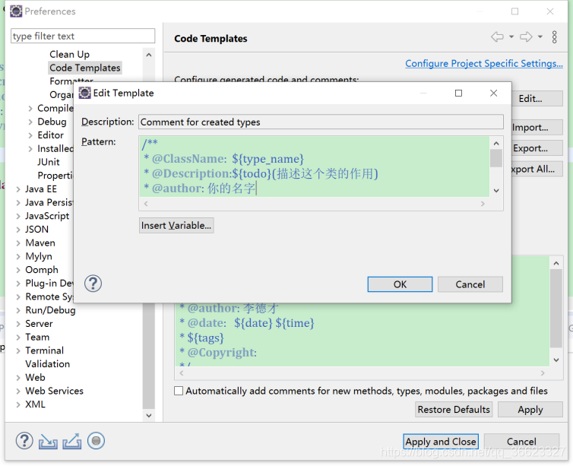573x466 pixels.
Task: Click Apply and Close button
Action: [x=440, y=442]
